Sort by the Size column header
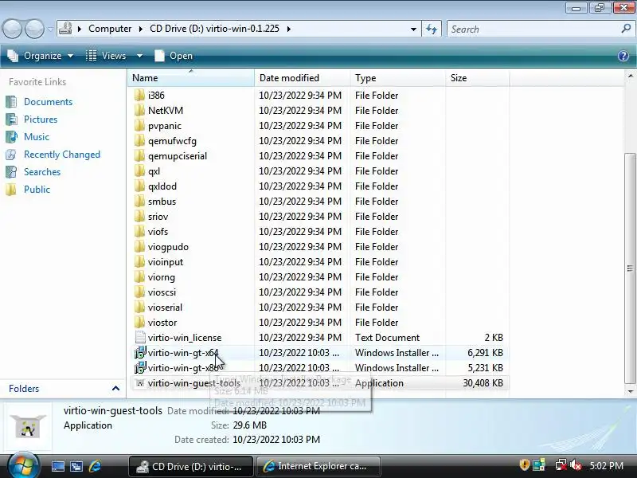 point(477,77)
